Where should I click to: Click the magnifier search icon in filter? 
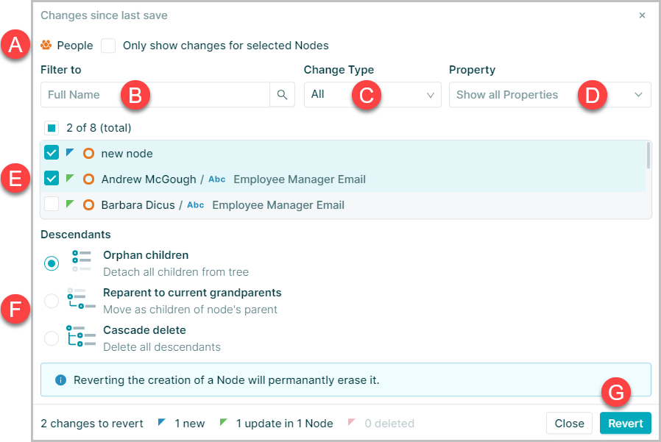pyautogui.click(x=282, y=95)
